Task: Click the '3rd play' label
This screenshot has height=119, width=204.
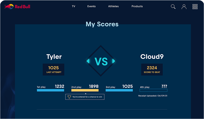Action: (110, 87)
